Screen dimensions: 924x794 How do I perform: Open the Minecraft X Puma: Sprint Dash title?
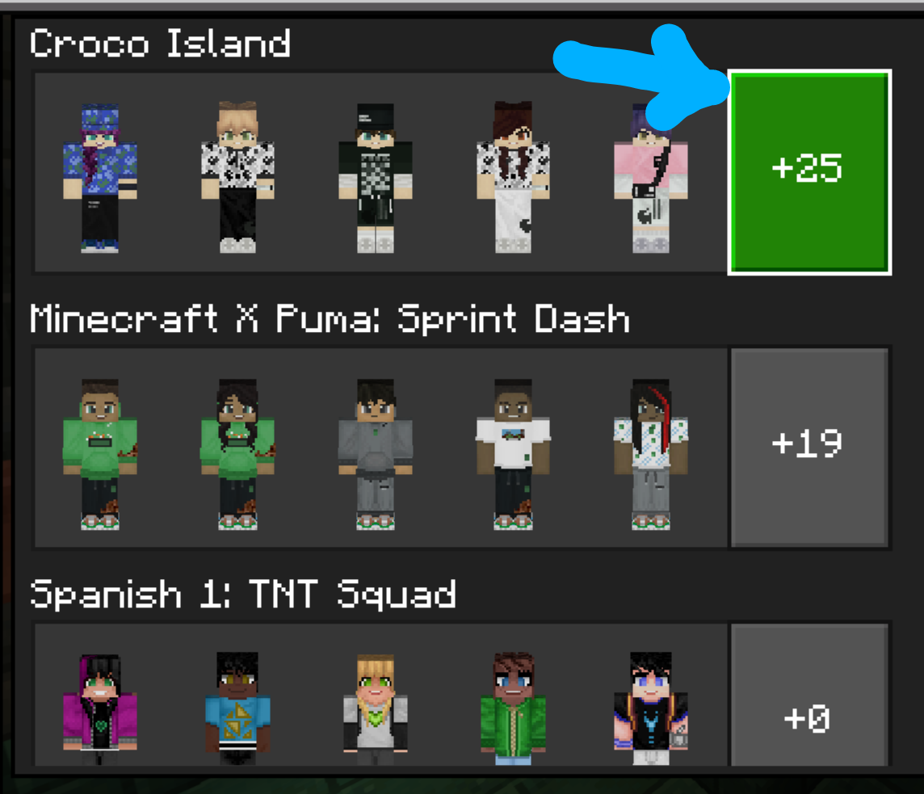click(x=330, y=319)
